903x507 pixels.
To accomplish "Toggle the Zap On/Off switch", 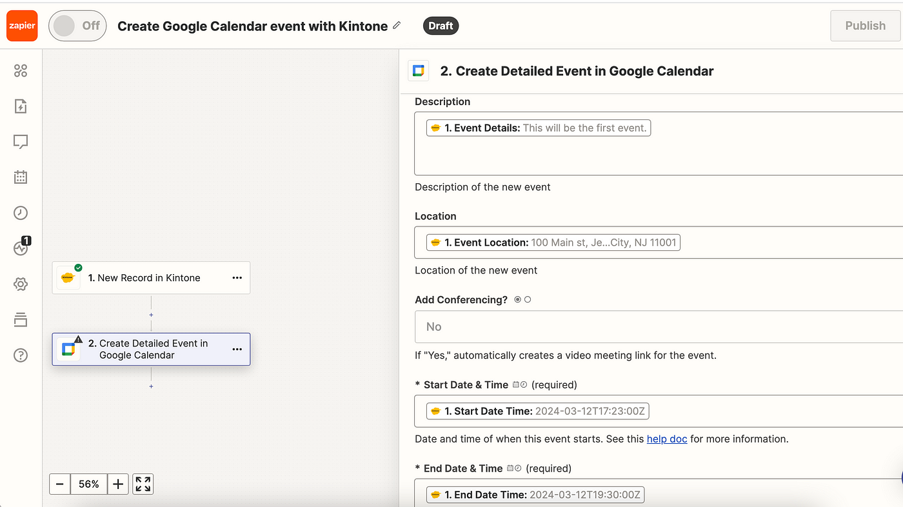I will click(x=77, y=26).
